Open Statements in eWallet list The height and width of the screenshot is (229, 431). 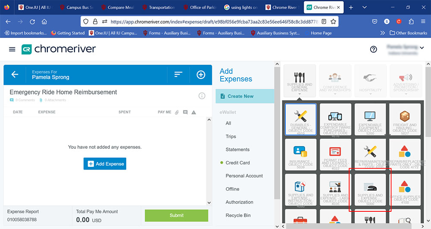point(237,150)
